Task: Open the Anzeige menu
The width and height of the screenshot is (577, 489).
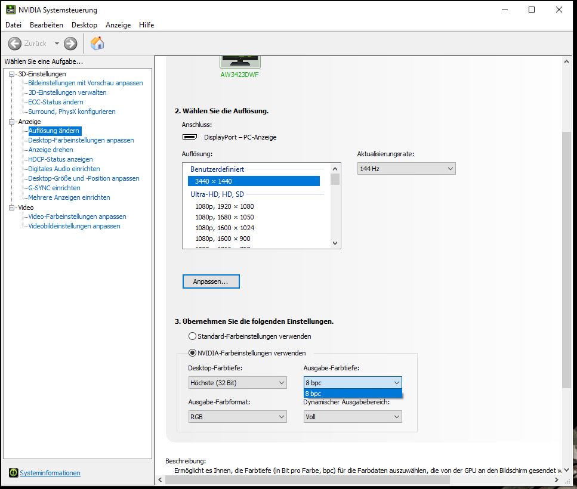Action: tap(118, 25)
